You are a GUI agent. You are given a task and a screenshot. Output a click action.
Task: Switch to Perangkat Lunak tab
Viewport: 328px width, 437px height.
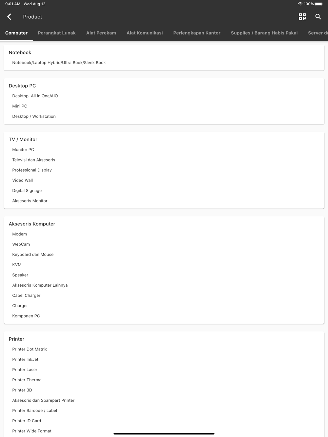coord(57,33)
